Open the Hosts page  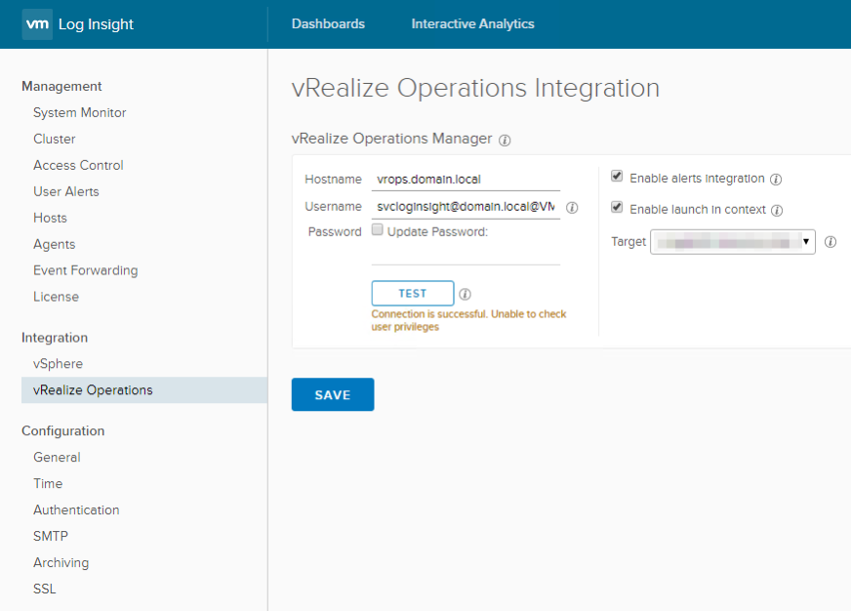click(50, 218)
